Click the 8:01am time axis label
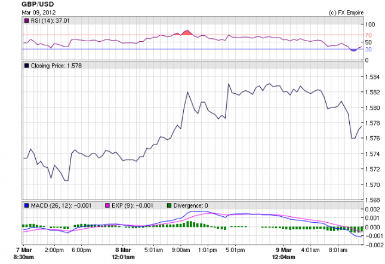The width and height of the screenshot is (385, 264). pyautogui.click(x=338, y=250)
